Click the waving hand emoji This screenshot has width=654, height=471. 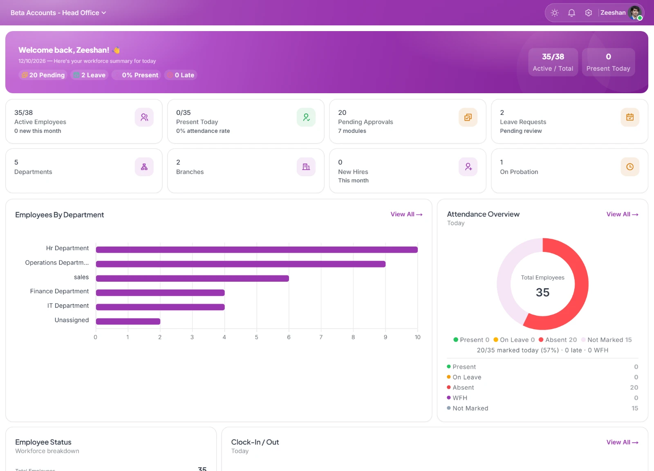click(116, 50)
